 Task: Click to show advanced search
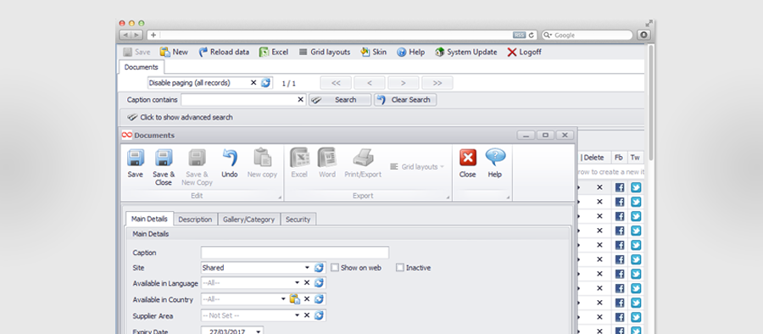(x=180, y=117)
